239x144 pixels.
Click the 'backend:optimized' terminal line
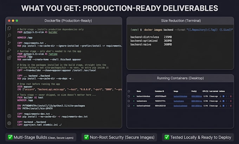pos(151,41)
